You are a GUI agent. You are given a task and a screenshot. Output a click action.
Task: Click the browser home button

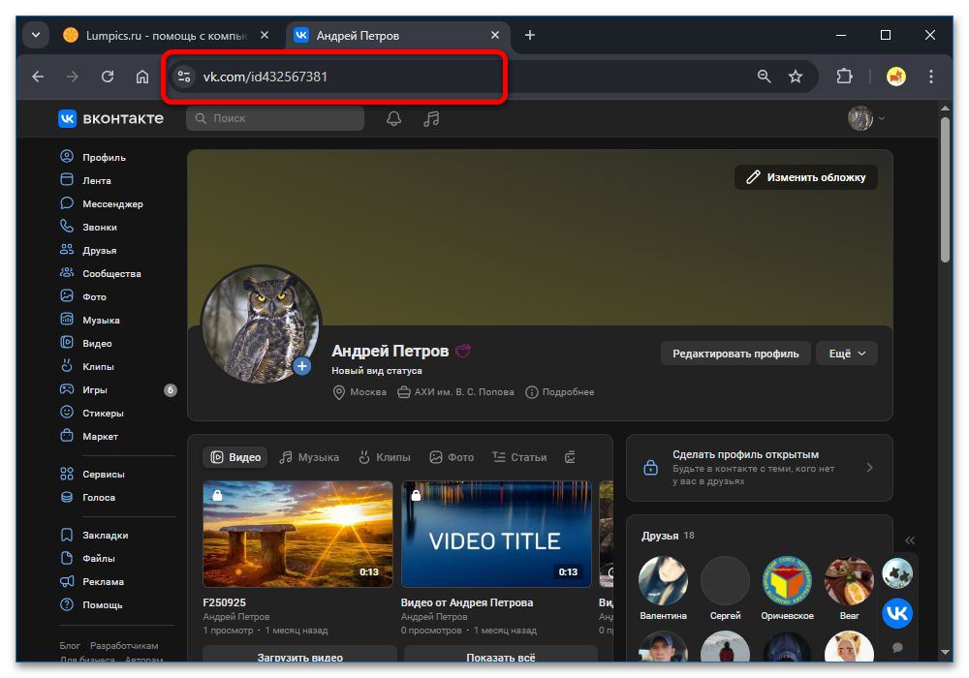tap(142, 77)
